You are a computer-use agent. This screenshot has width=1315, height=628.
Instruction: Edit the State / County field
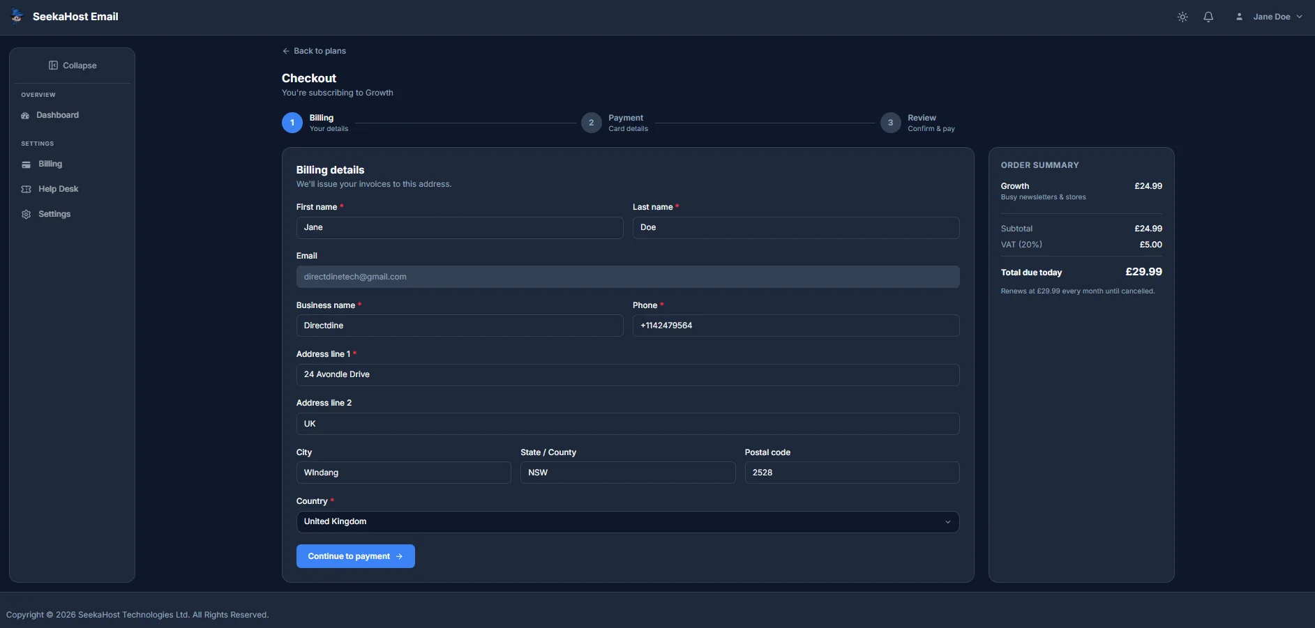tap(628, 473)
